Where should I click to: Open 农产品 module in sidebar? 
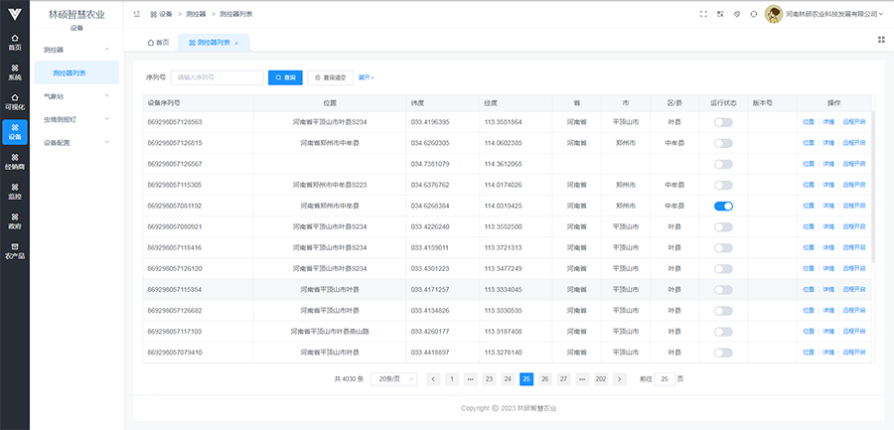click(14, 250)
